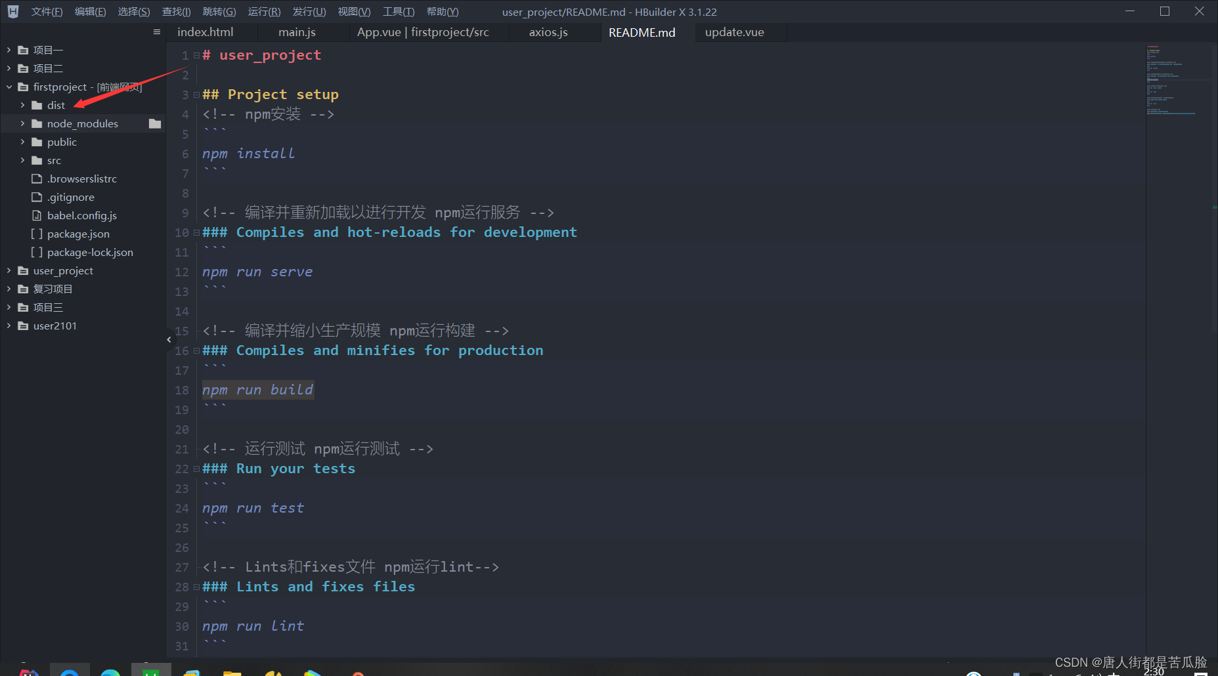Click the public folder icon
Image resolution: width=1218 pixels, height=676 pixels.
(37, 142)
